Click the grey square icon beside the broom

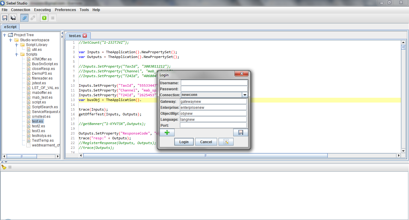10,167
